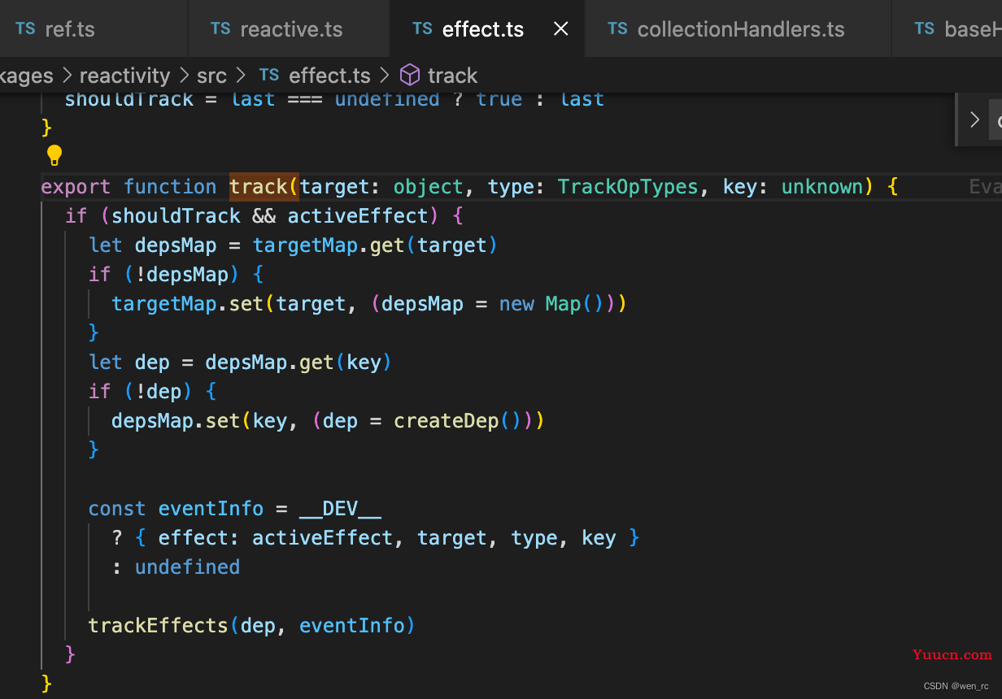The width and height of the screenshot is (1002, 699).
Task: Click the reactivity breadcrumb folder
Action: [124, 76]
